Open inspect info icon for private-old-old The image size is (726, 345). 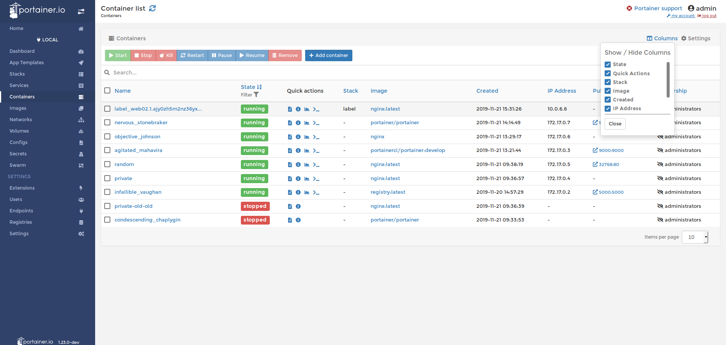click(298, 206)
